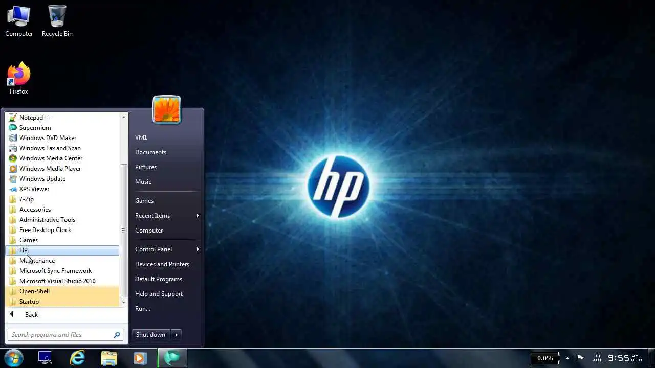Click the Back arrow icon
Viewport: 655px width, 368px height.
12,314
